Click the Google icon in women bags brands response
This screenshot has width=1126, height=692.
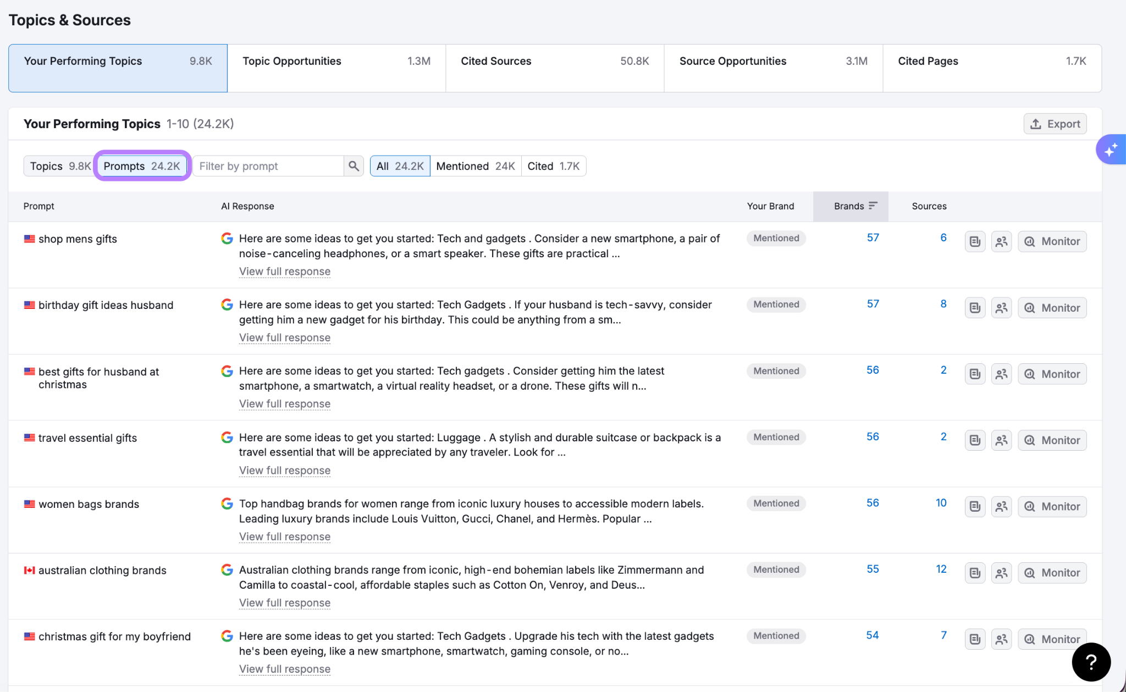[x=227, y=503]
